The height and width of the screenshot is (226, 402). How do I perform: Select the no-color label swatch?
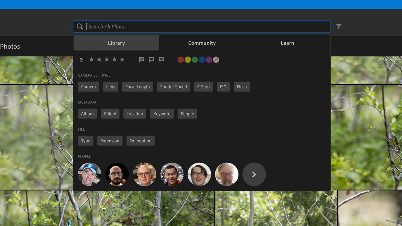[216, 60]
